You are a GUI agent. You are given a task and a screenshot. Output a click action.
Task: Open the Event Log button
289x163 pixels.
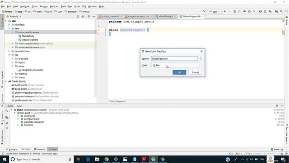pyautogui.click(x=277, y=149)
